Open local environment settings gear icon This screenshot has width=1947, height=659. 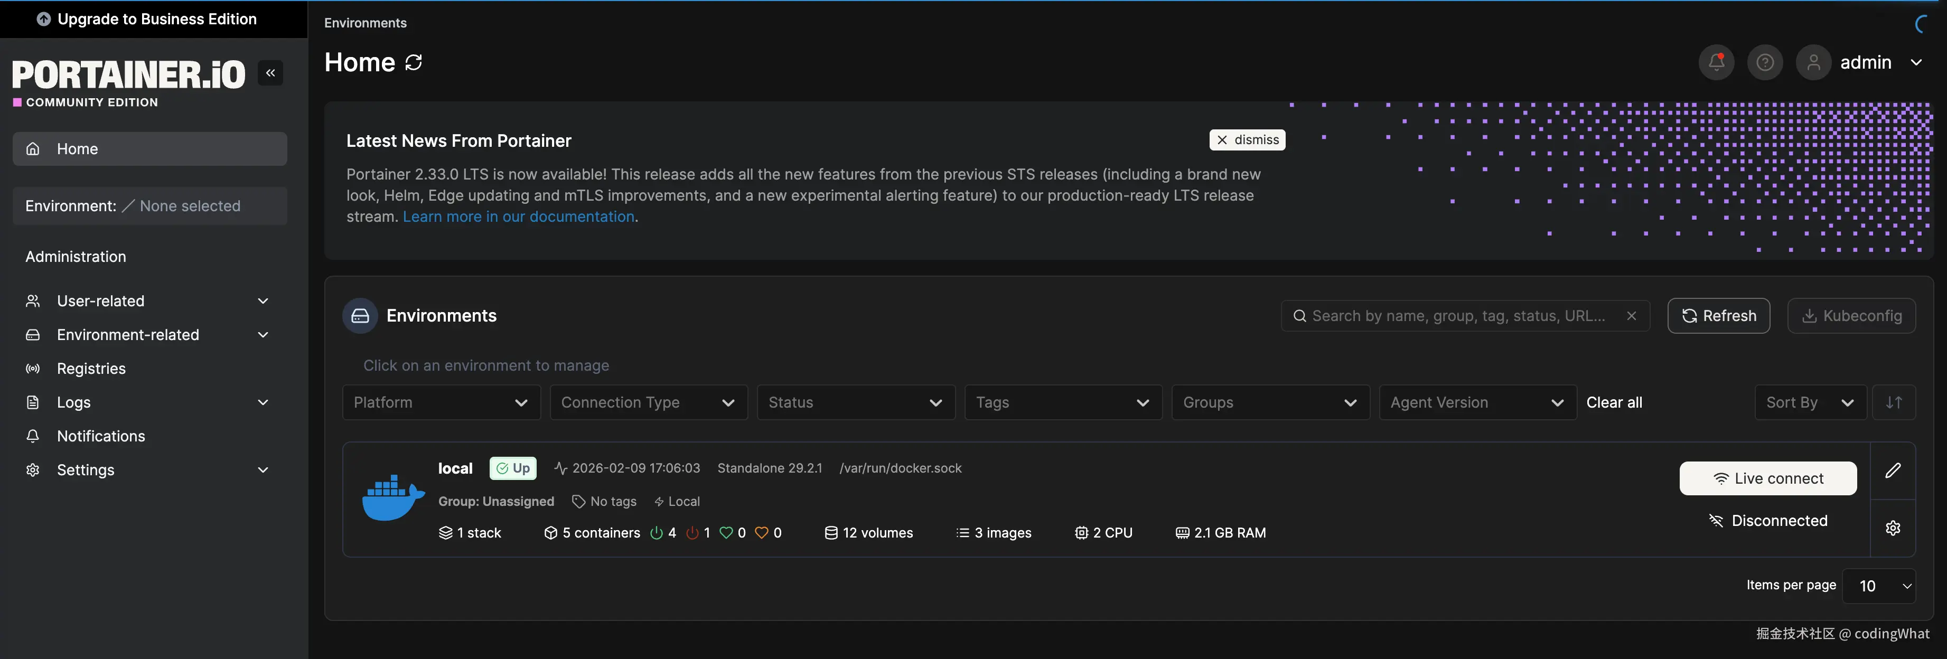(1893, 528)
